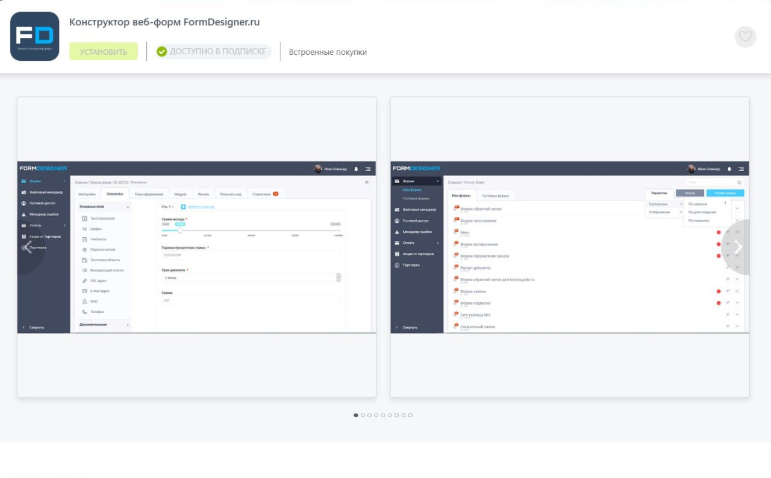Expand the 'Сортировка' submenu arrow
This screenshot has height=478, width=771.
click(681, 204)
